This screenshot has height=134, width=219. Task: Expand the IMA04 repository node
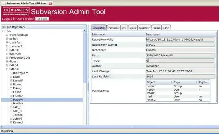tap(7, 65)
